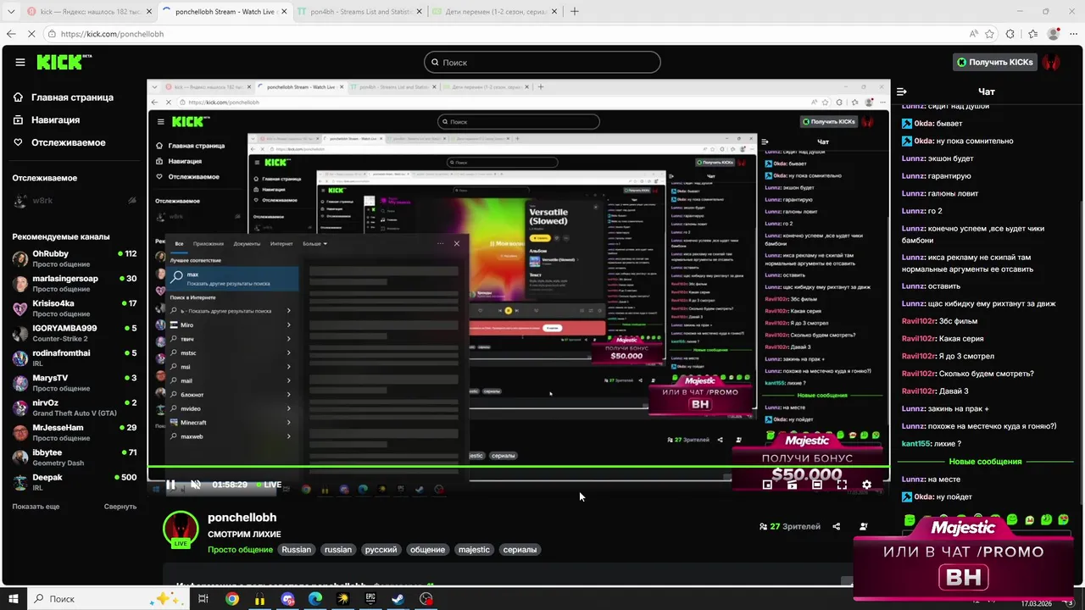This screenshot has width=1085, height=610.
Task: Add page to favorites star icon
Action: coord(989,34)
